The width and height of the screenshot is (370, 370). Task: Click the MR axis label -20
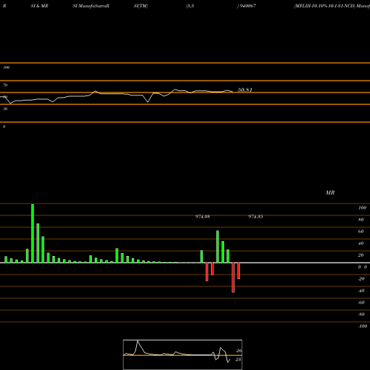click(x=361, y=279)
